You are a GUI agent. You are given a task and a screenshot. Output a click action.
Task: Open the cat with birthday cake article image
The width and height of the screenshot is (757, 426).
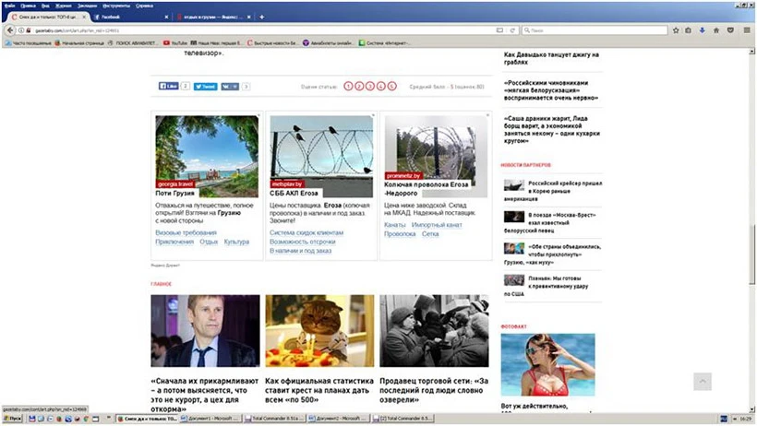319,331
